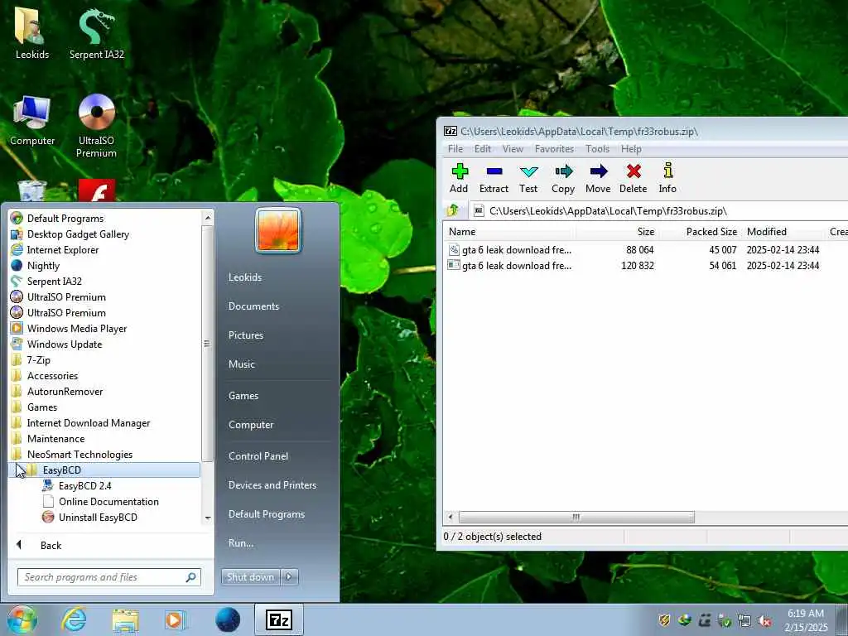This screenshot has width=848, height=636.
Task: Select the file with size 88 064
Action: click(x=645, y=250)
